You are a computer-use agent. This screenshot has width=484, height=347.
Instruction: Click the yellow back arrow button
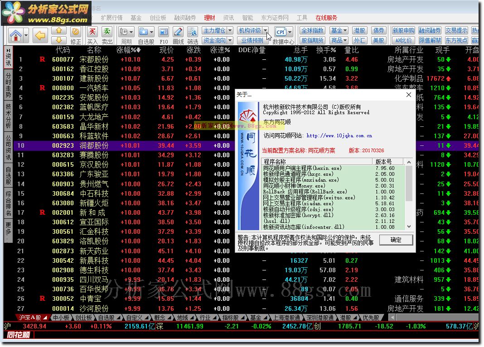(40, 35)
